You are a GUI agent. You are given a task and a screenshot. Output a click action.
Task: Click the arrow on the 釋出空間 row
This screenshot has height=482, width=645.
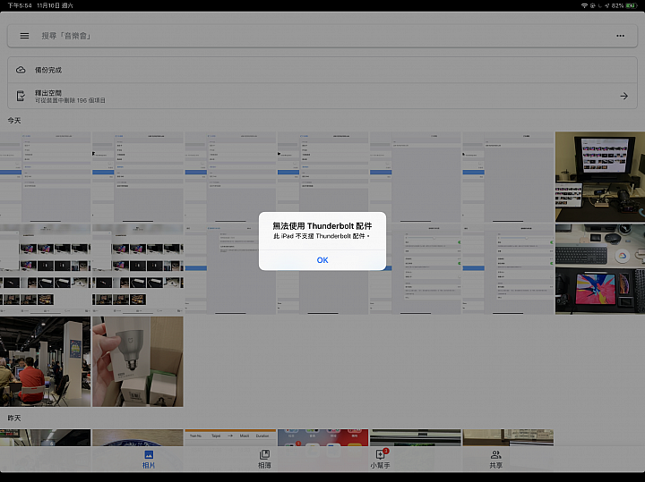(624, 96)
